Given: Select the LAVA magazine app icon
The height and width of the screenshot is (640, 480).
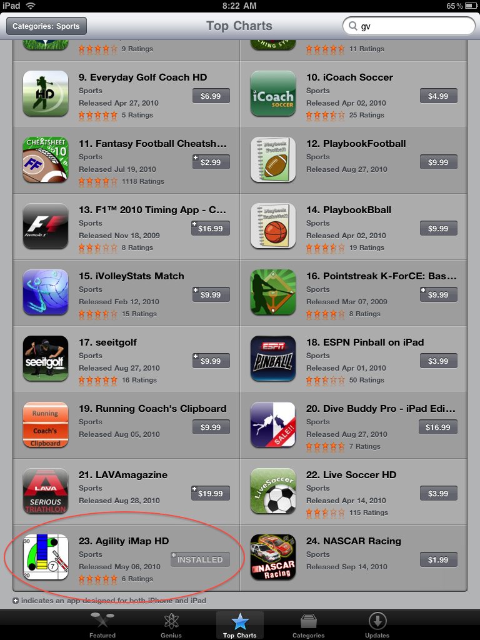Looking at the screenshot, I should (45, 491).
